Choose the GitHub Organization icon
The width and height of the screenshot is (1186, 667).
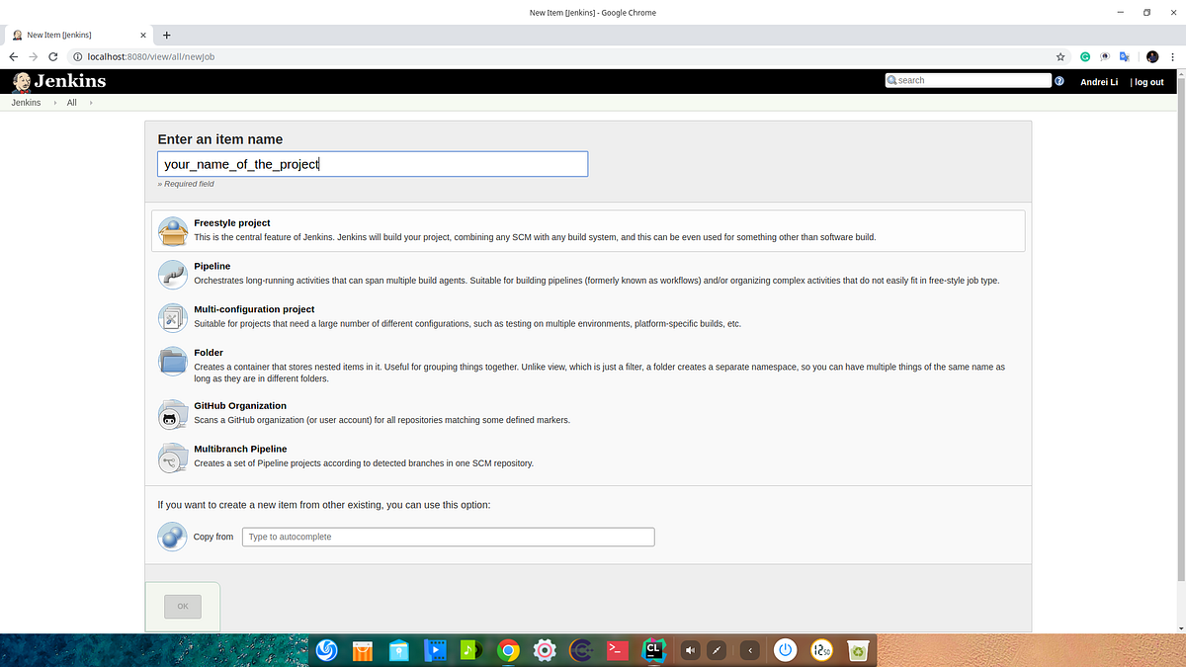click(173, 414)
